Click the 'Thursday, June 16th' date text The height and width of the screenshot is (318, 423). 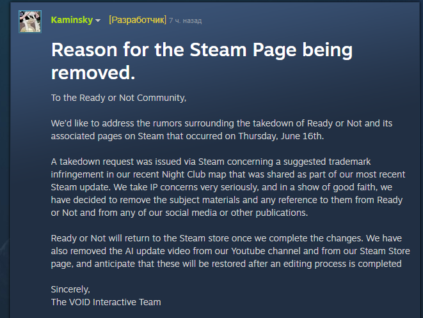[x=280, y=136]
